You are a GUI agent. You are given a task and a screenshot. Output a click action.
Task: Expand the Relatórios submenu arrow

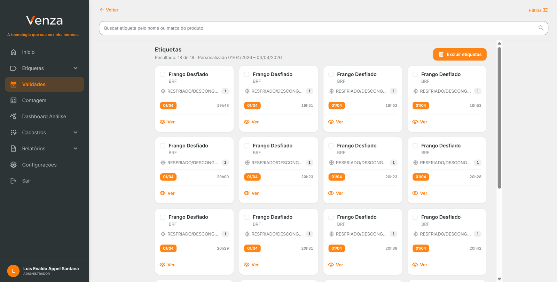76,149
